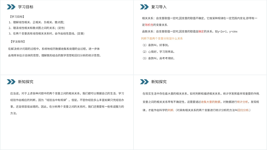Click the line starting 应当说，对于上述各种问题中

pyautogui.click(x=67, y=94)
